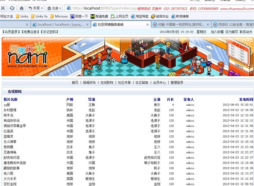Open the movie 奥特曼
This screenshot has height=186, width=254.
point(8,147)
